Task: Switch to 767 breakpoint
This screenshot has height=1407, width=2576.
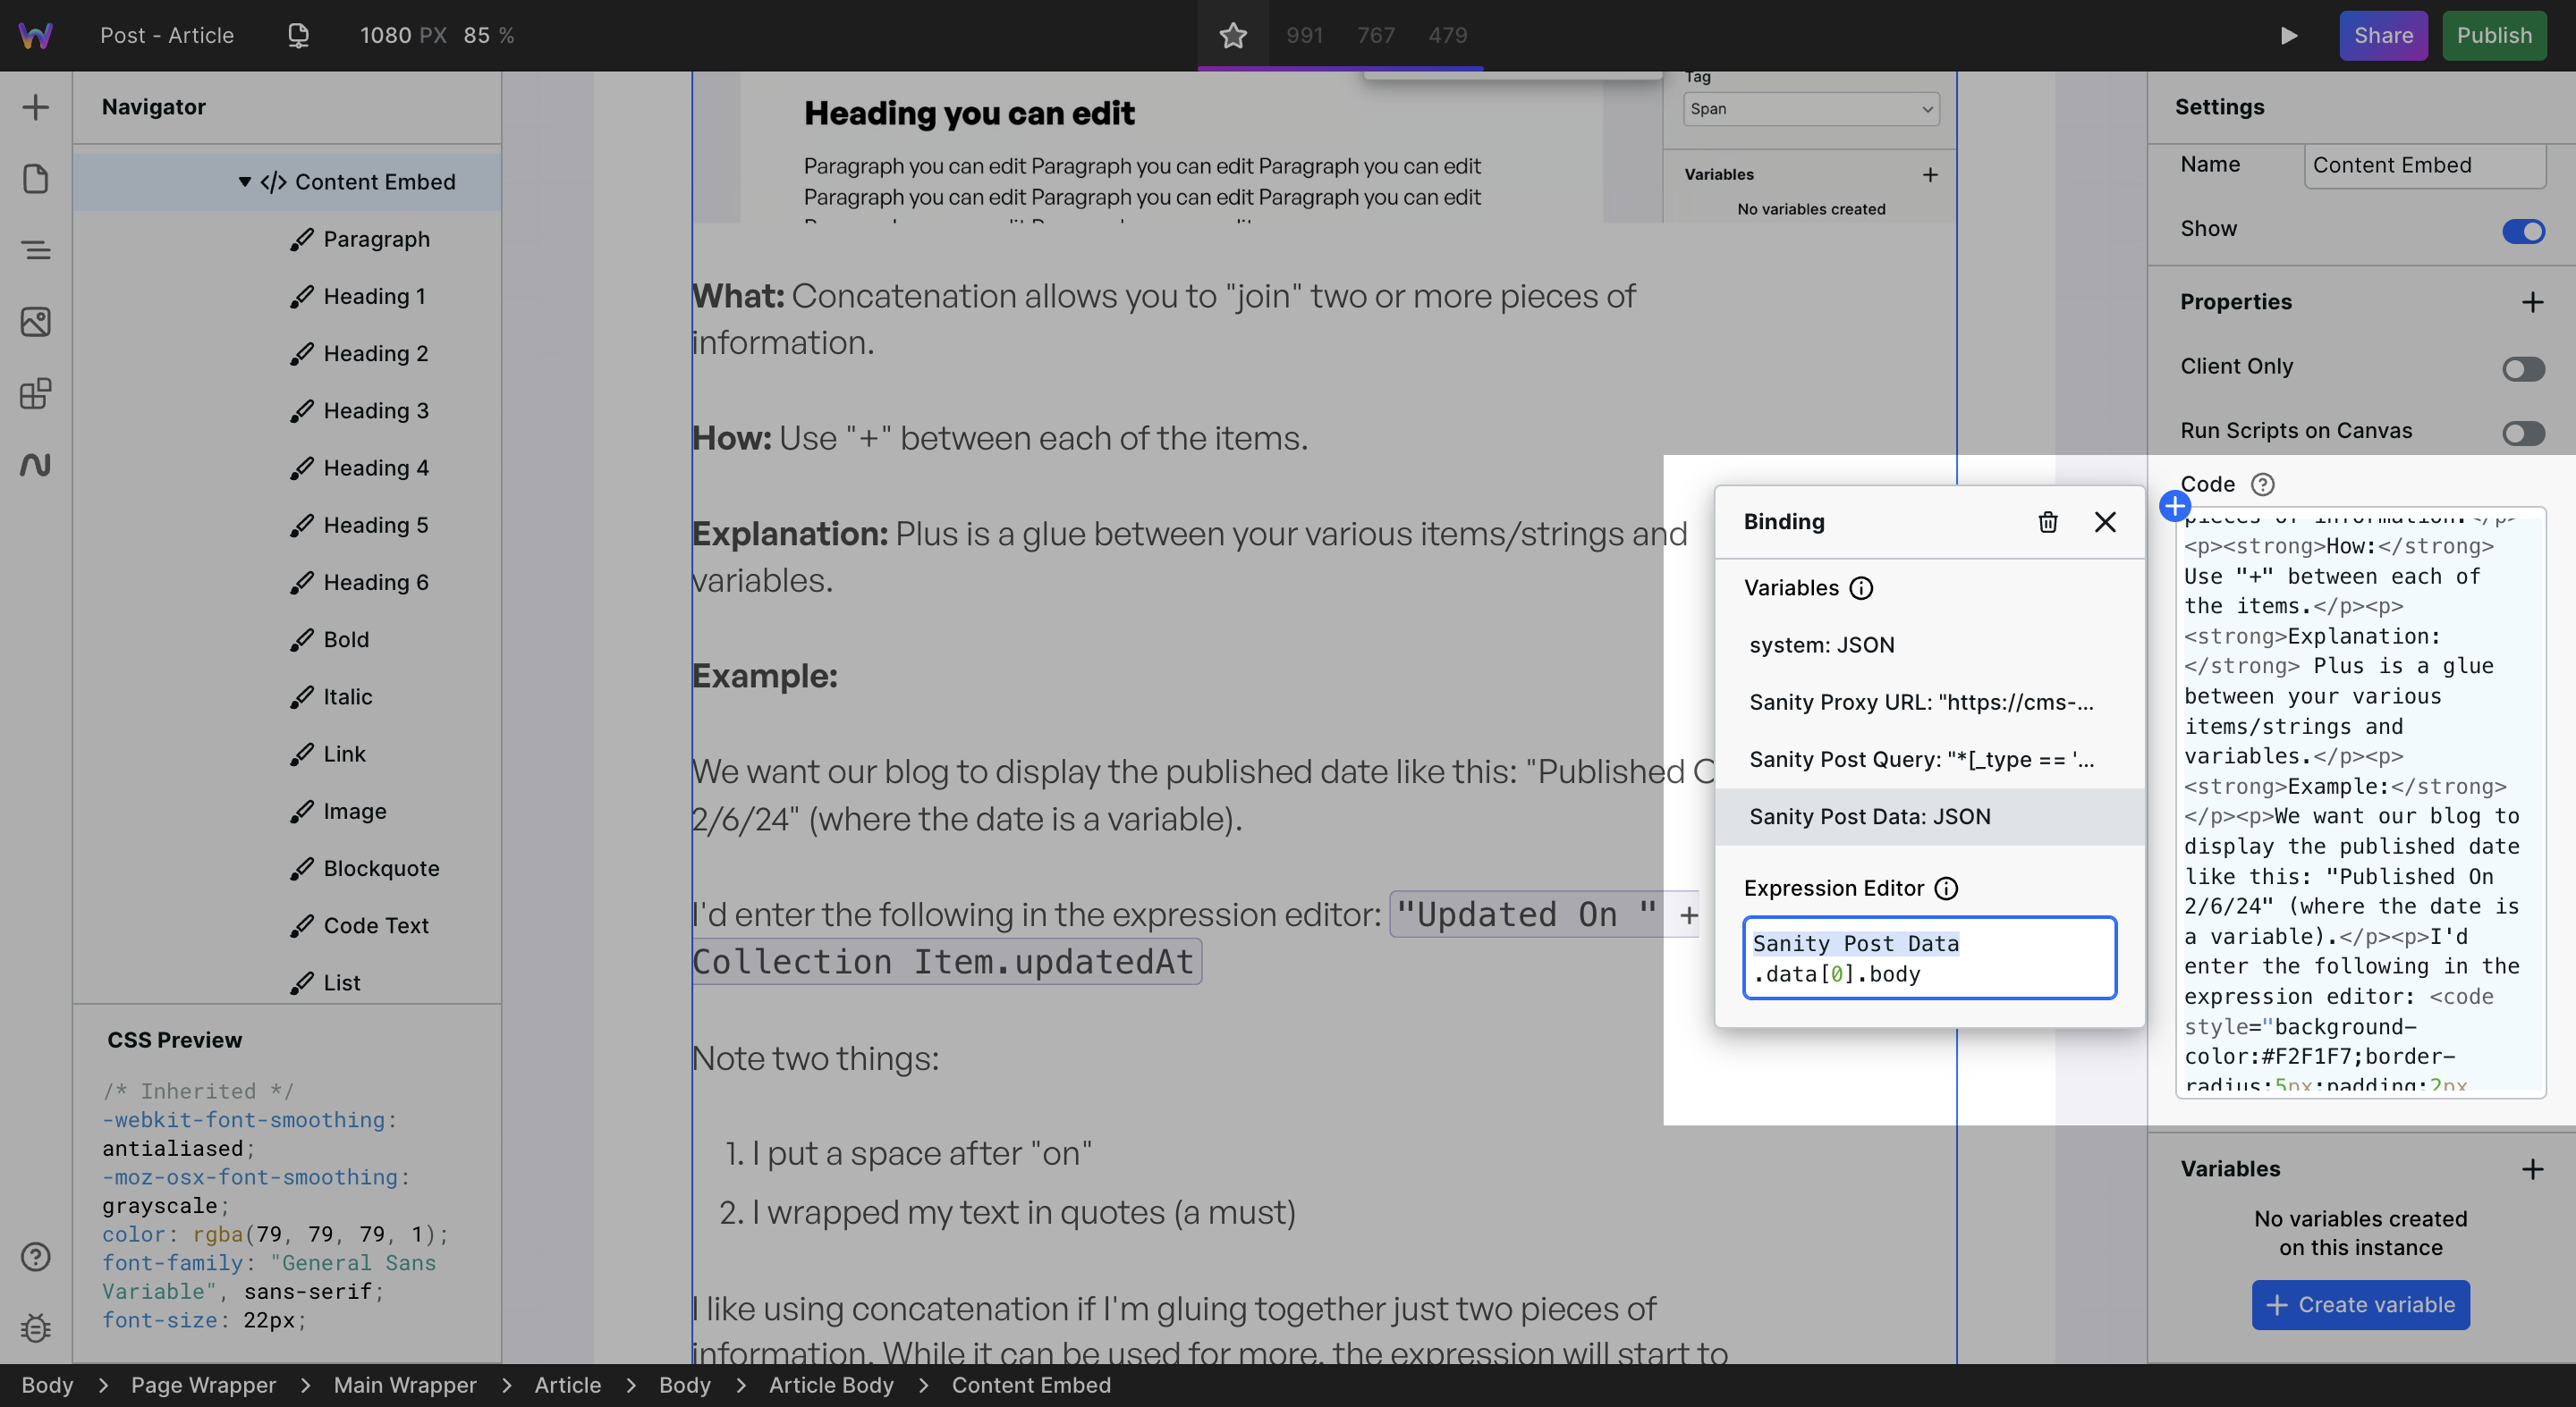Action: (1376, 36)
